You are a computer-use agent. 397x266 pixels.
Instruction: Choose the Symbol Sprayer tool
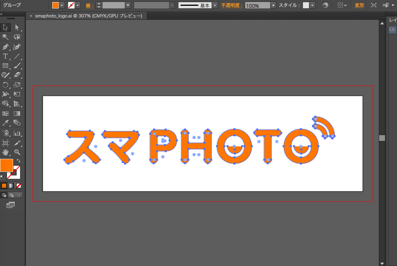tap(5, 133)
